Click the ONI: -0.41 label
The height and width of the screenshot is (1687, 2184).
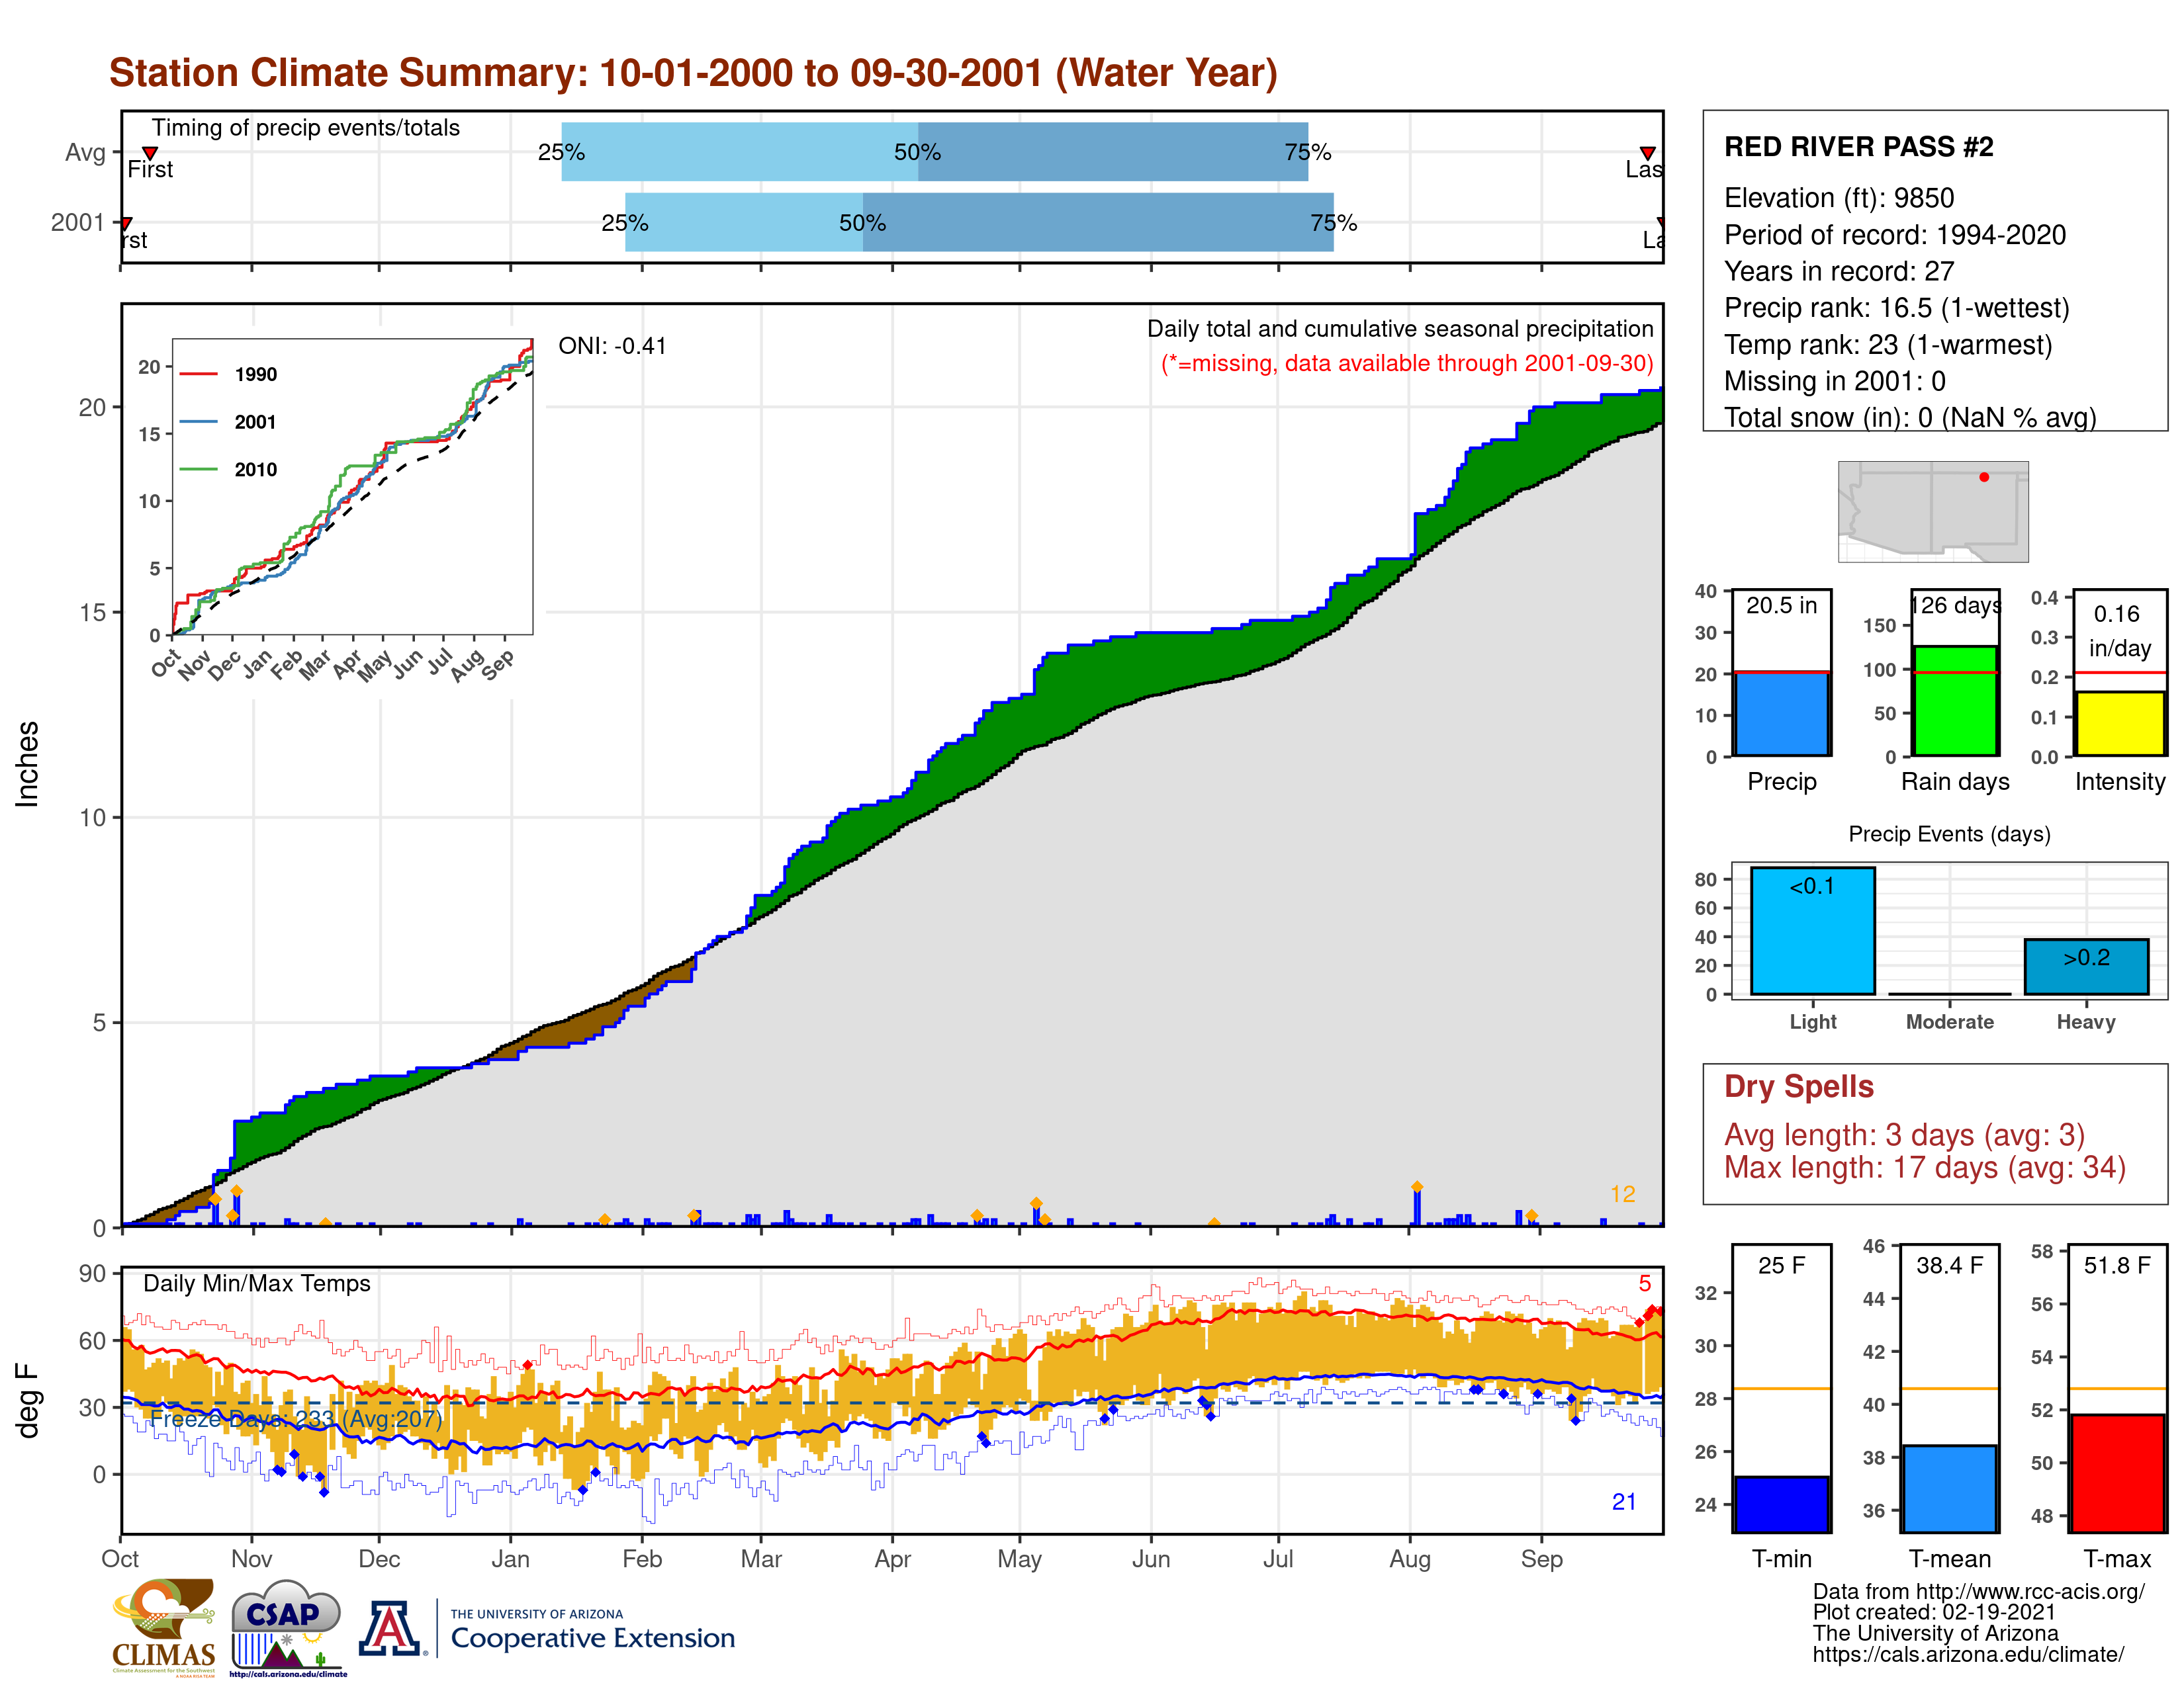pos(612,346)
